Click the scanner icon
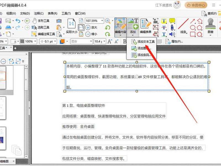Screen dimensions: 221x166 click(x=8, y=27)
